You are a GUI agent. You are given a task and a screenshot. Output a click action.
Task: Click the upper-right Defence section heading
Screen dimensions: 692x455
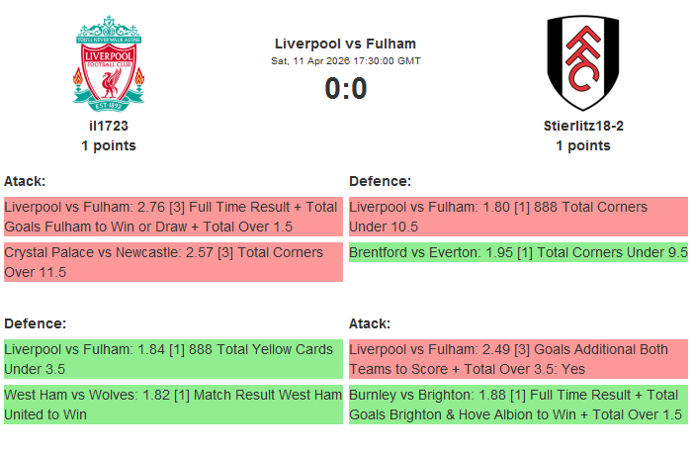(x=380, y=181)
